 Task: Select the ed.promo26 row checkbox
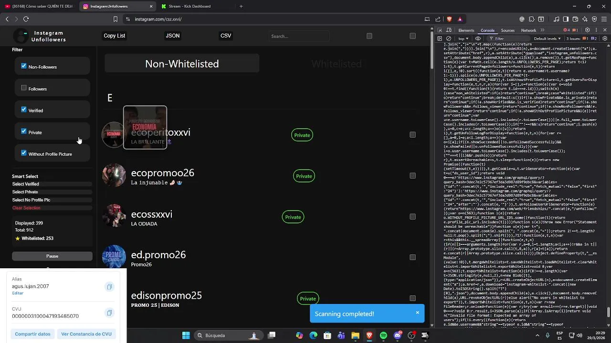pos(412,257)
